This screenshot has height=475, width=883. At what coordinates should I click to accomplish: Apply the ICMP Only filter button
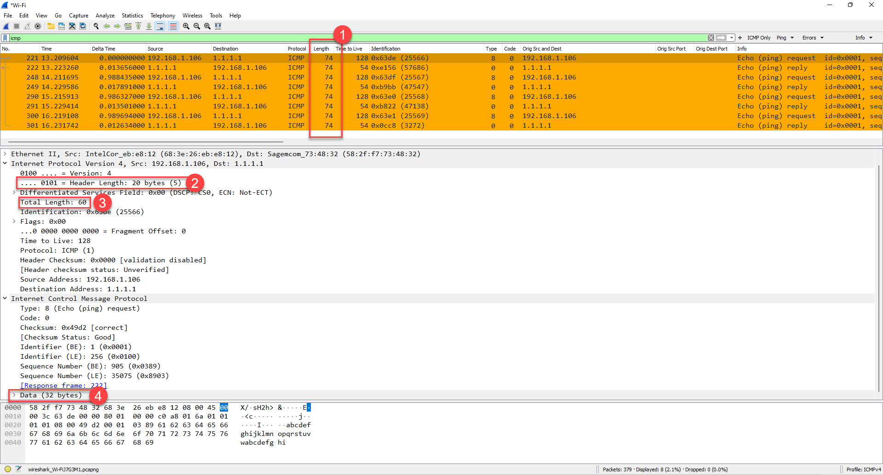(758, 38)
